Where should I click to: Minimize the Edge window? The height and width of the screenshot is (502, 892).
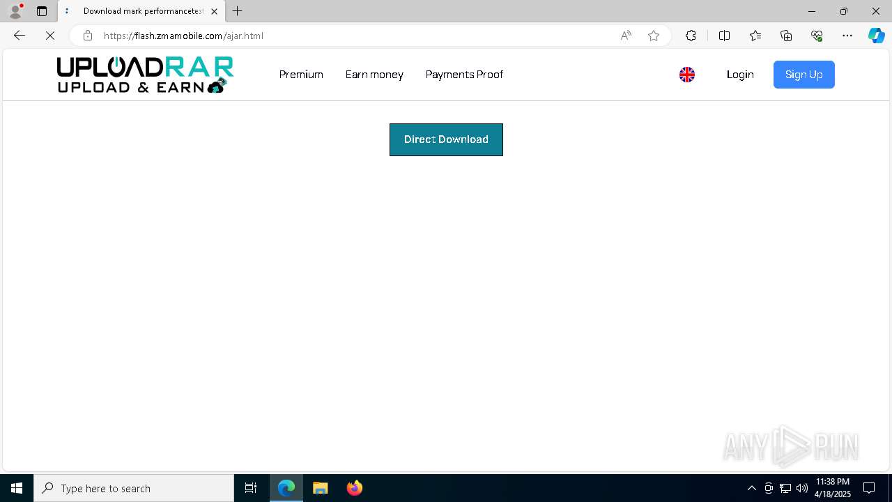tap(812, 11)
